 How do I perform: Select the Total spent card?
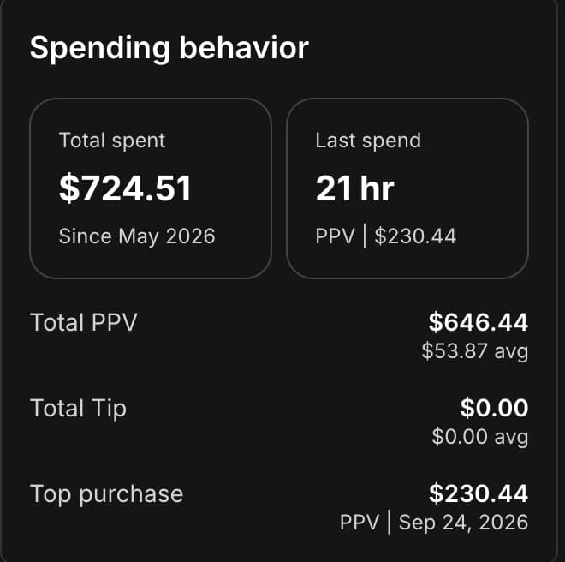(x=151, y=188)
